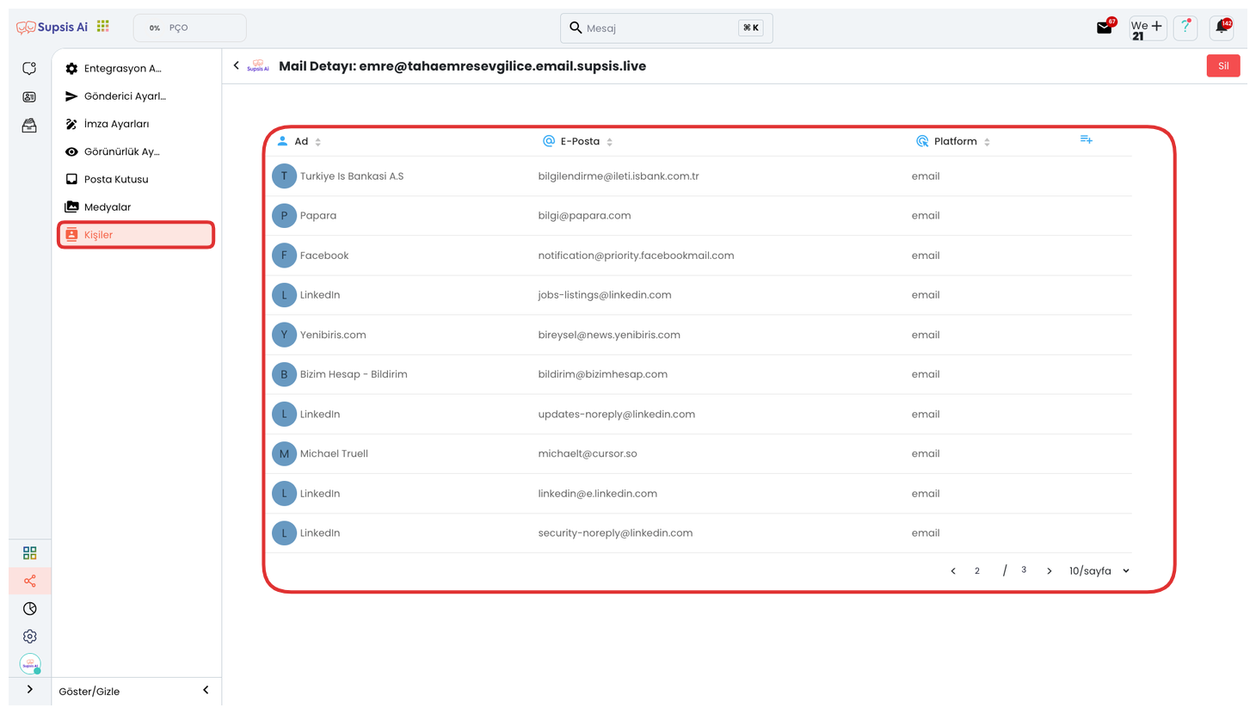Open Entegrasyon Ayarları menu item
This screenshot has height=714, width=1256.
pos(136,69)
